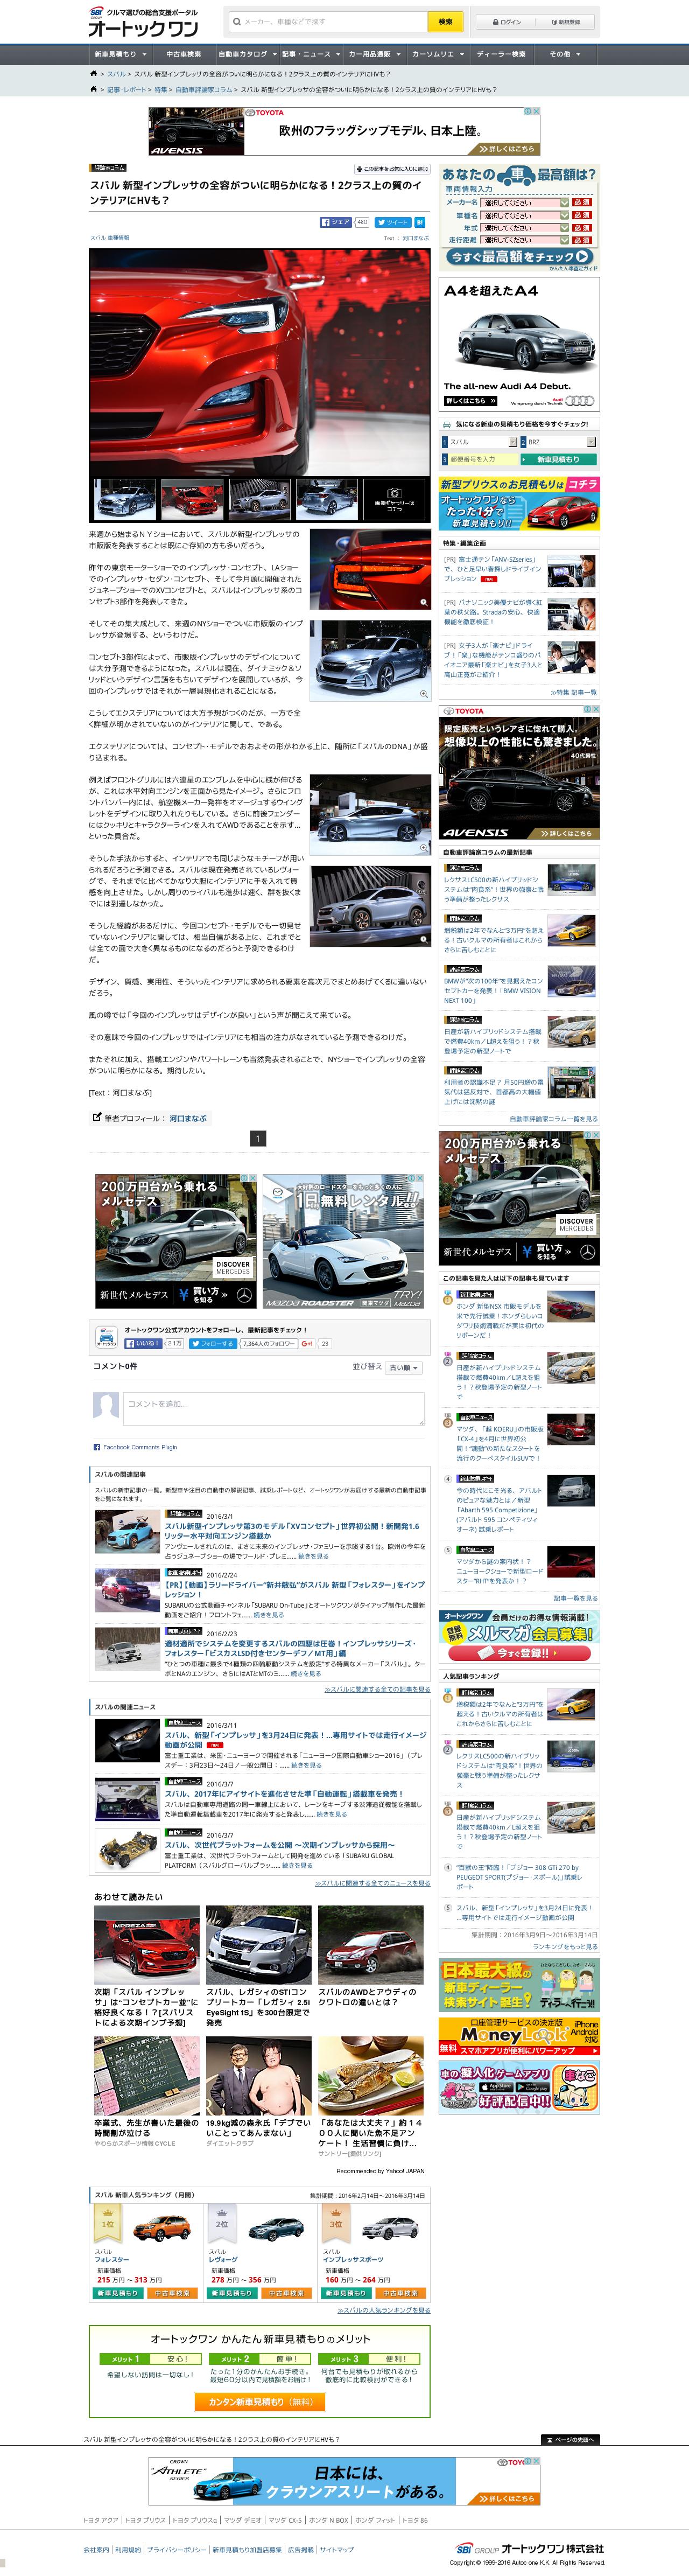Click スバルに関連する全ての記事を見る link
This screenshot has height=2576, width=689.
pyautogui.click(x=377, y=1689)
